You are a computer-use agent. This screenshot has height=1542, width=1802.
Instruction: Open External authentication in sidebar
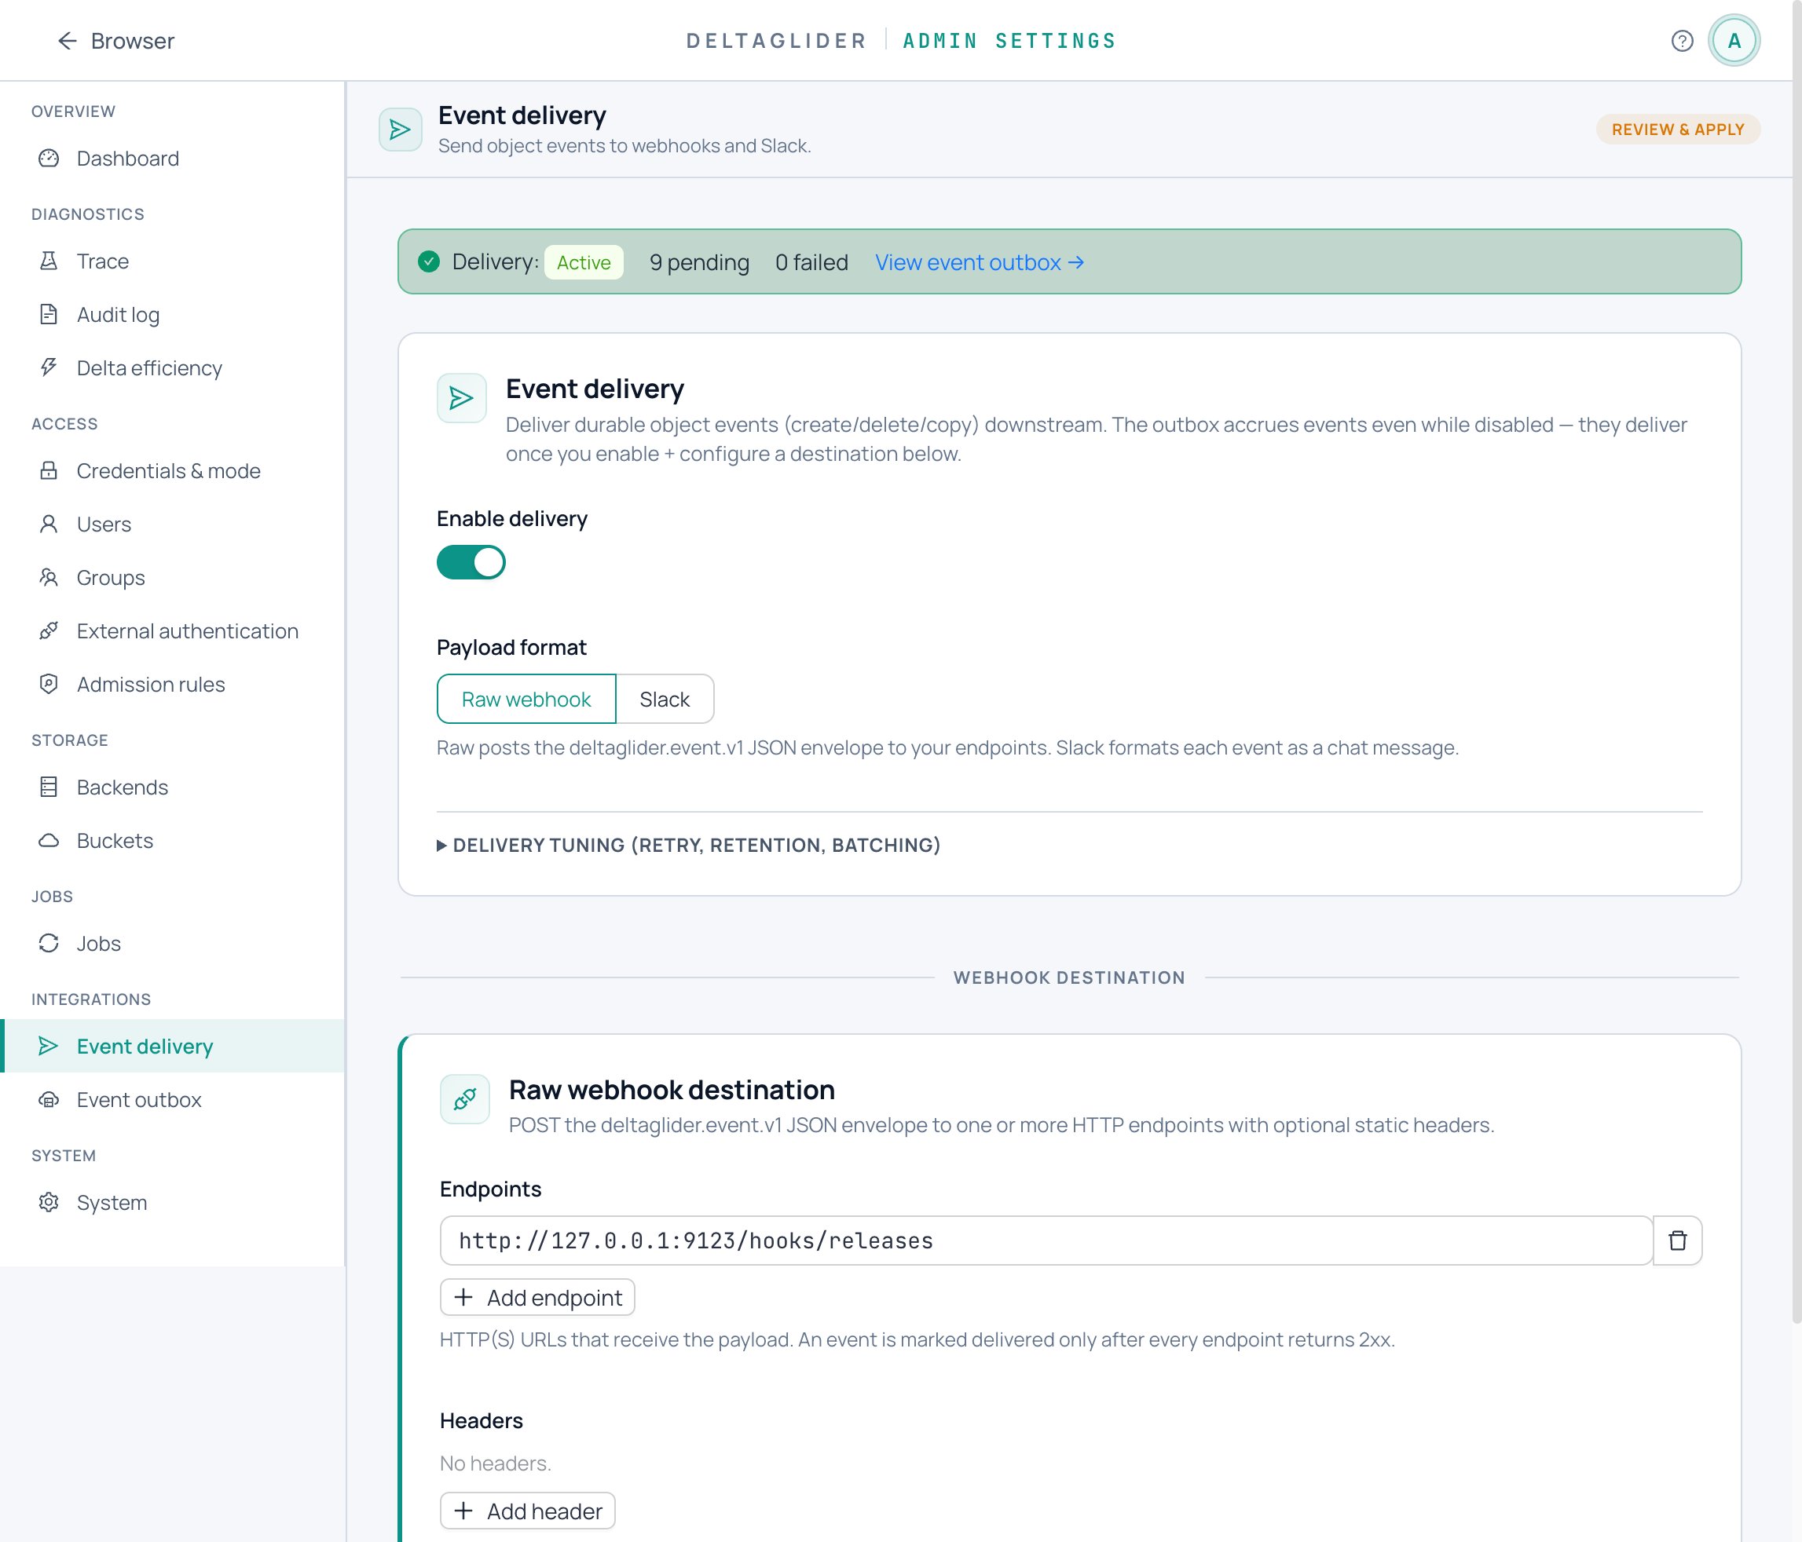click(x=172, y=631)
